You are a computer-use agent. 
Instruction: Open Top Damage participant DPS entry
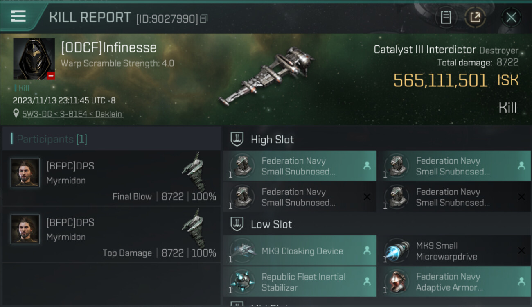coord(111,234)
